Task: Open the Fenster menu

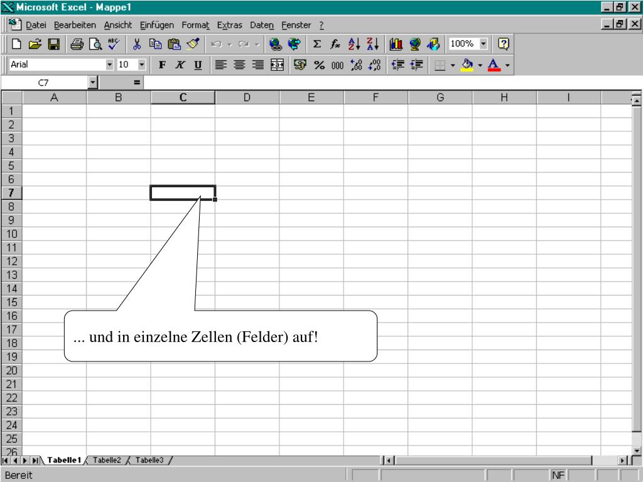Action: tap(296, 25)
